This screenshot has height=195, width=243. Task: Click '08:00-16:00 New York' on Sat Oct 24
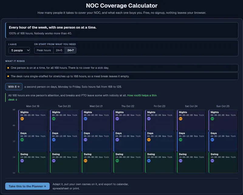(191, 136)
